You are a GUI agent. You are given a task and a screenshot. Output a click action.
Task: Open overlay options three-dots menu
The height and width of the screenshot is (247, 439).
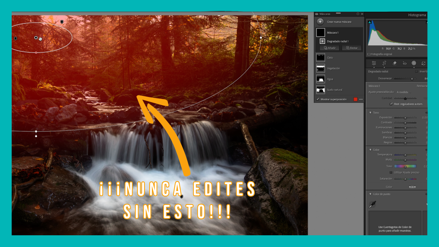(361, 99)
